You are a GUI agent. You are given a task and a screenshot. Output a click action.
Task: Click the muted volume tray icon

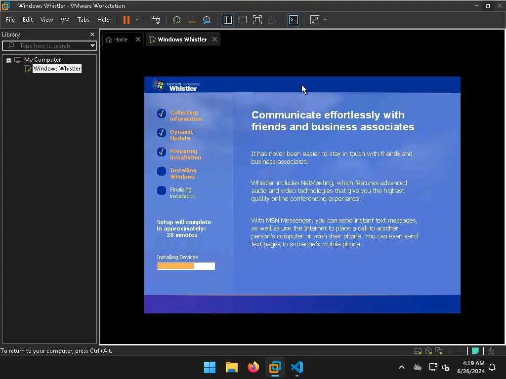tap(446, 367)
